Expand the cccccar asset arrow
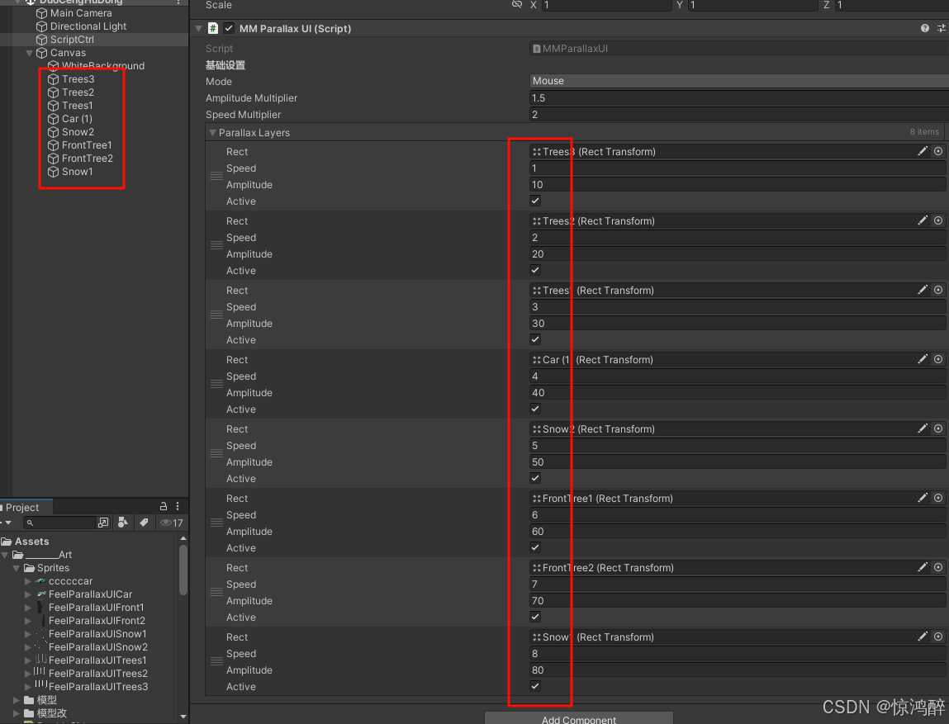 coord(28,581)
